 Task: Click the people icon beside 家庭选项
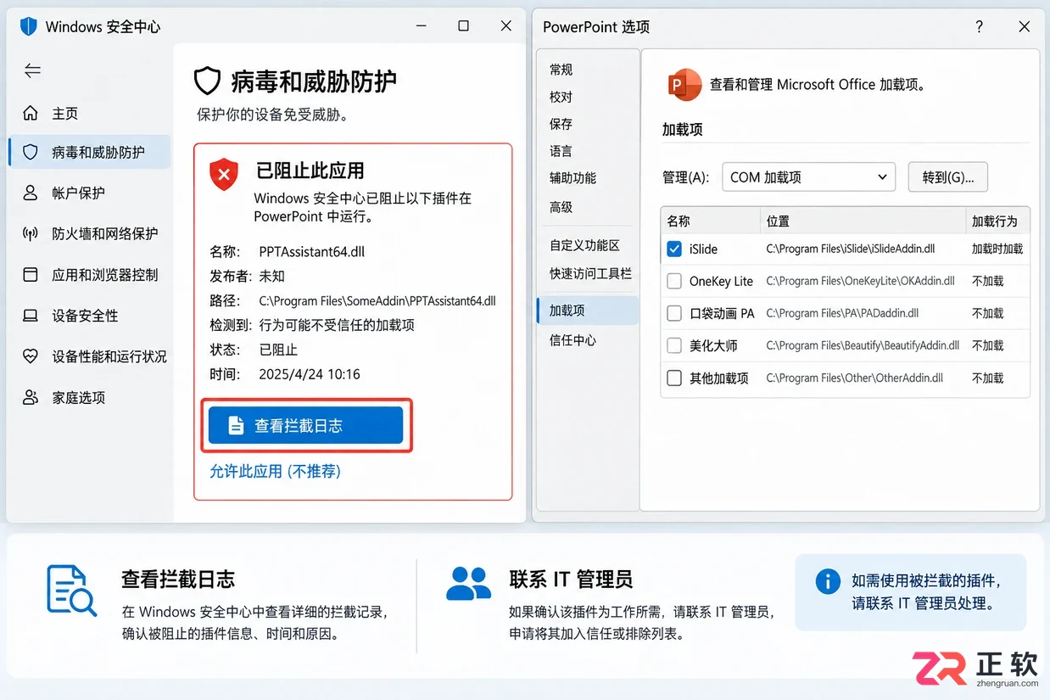pyautogui.click(x=31, y=397)
